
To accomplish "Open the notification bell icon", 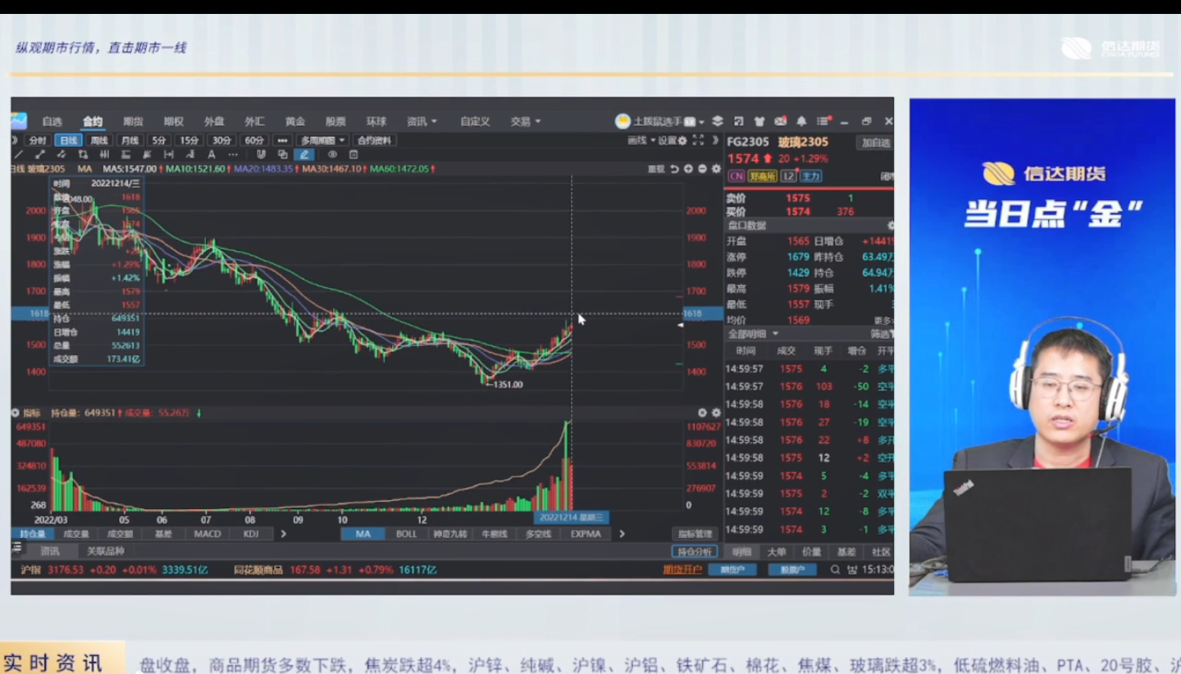I will (x=801, y=121).
